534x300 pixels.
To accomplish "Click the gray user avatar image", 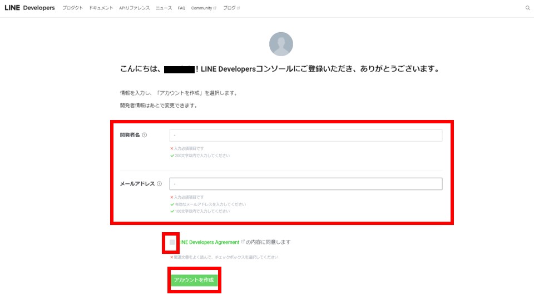I will pos(281,44).
